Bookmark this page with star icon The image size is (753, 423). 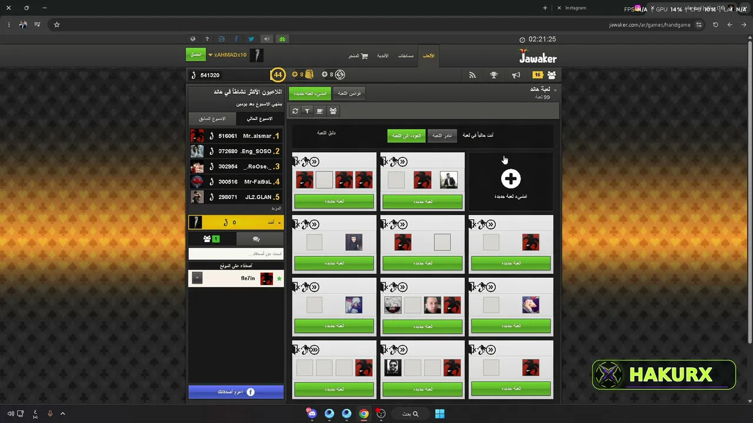pyautogui.click(x=57, y=25)
